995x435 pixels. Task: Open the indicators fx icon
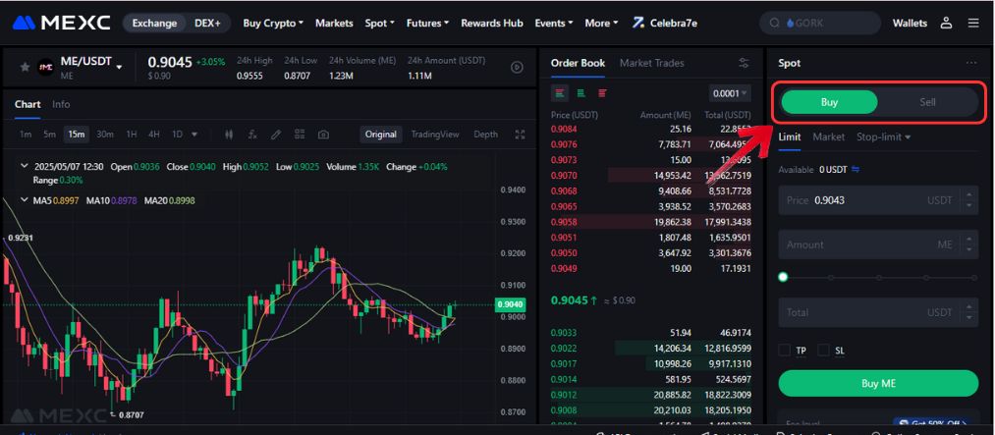[252, 135]
